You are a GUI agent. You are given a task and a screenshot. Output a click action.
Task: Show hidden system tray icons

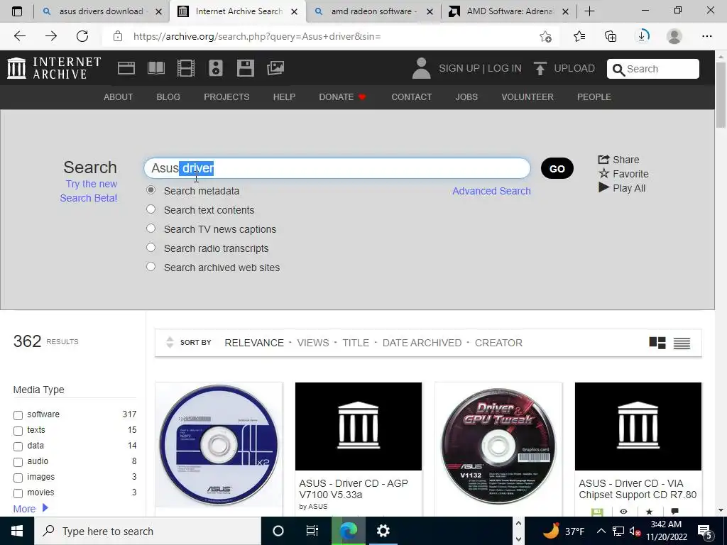(x=601, y=531)
